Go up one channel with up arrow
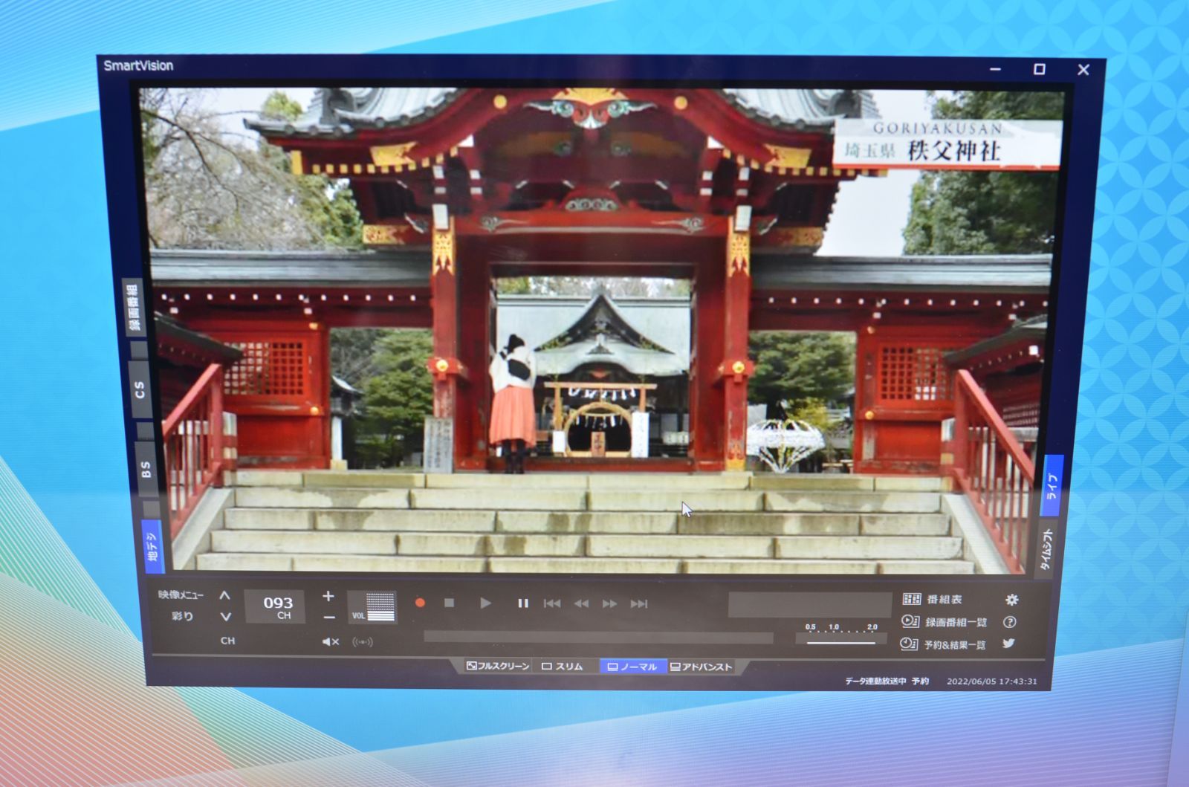 tap(224, 596)
